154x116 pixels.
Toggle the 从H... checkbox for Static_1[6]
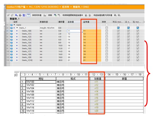click(128, 48)
